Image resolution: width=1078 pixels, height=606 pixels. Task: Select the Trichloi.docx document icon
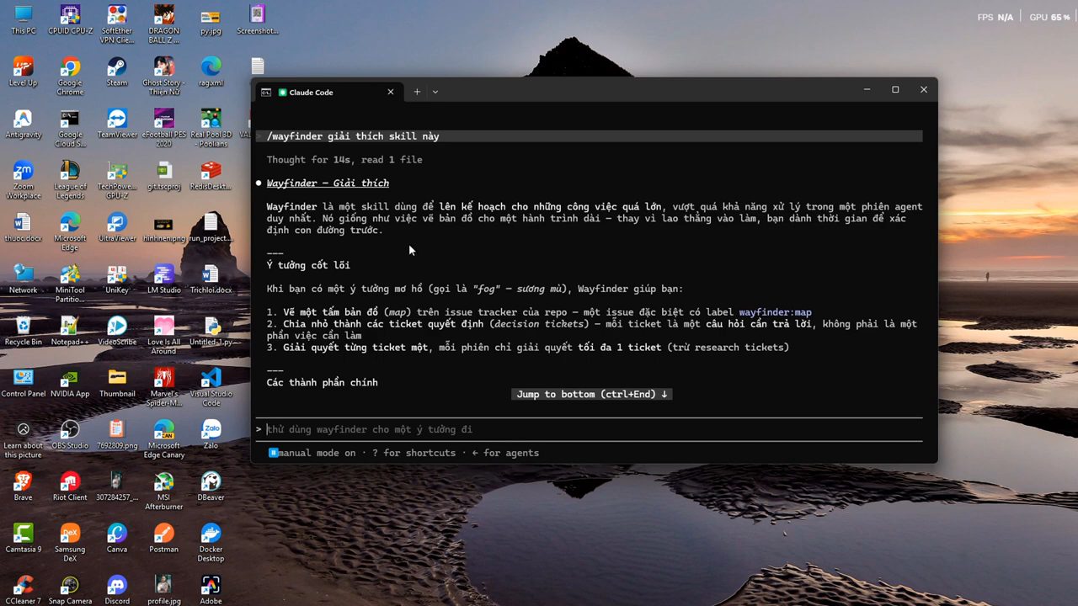[x=211, y=279]
